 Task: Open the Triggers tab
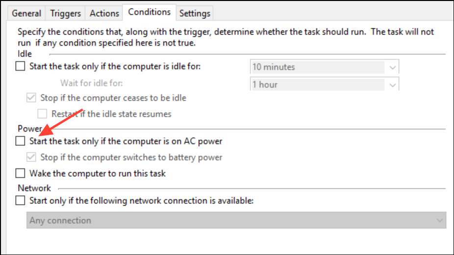(x=64, y=13)
